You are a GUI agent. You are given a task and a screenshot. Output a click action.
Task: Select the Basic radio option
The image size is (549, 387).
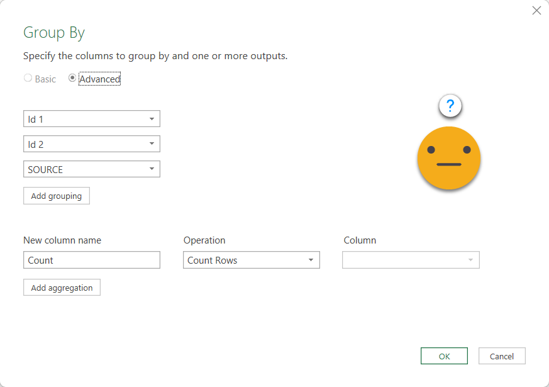point(28,79)
